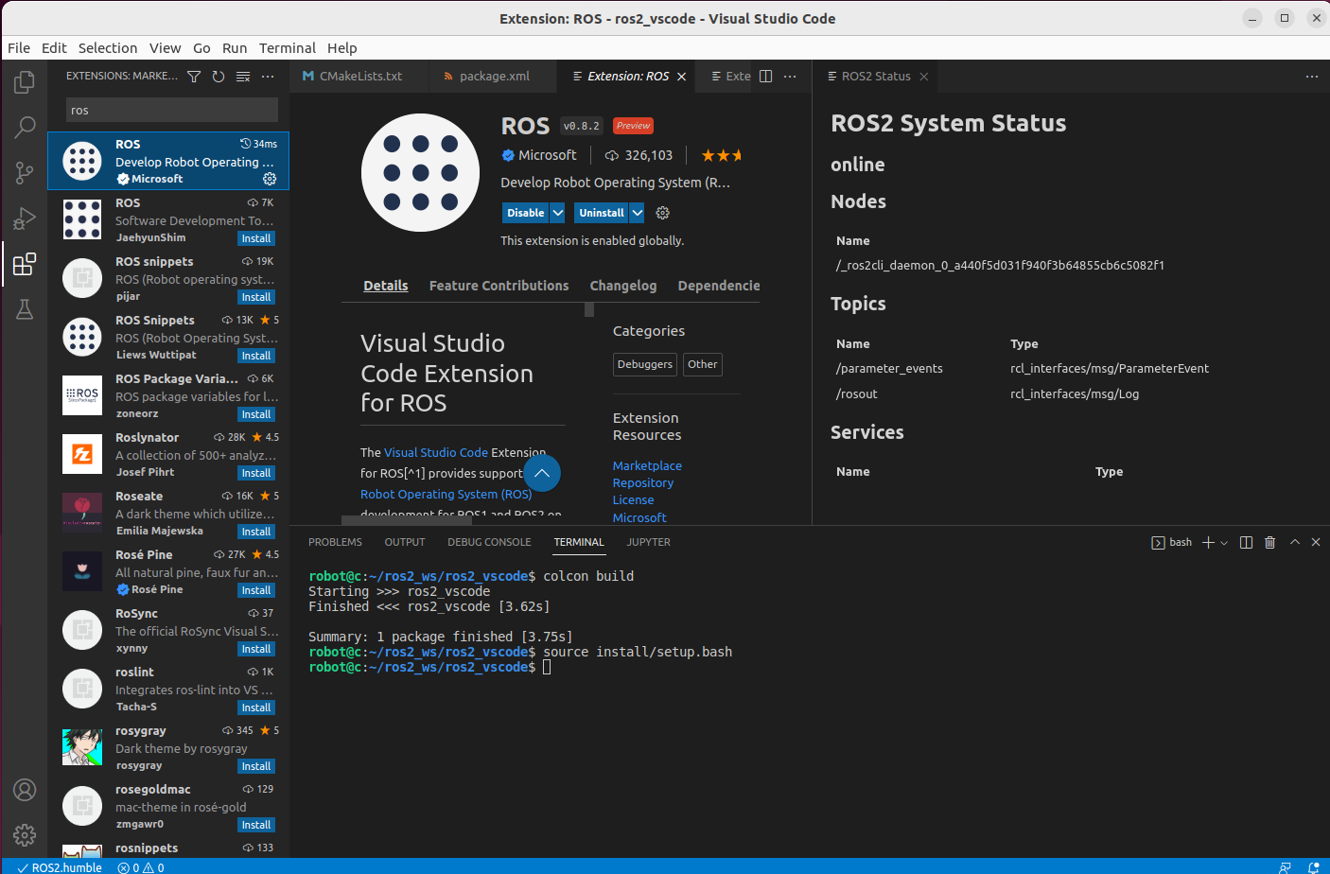Select the Run and Debug icon
The image size is (1330, 874).
pos(24,218)
